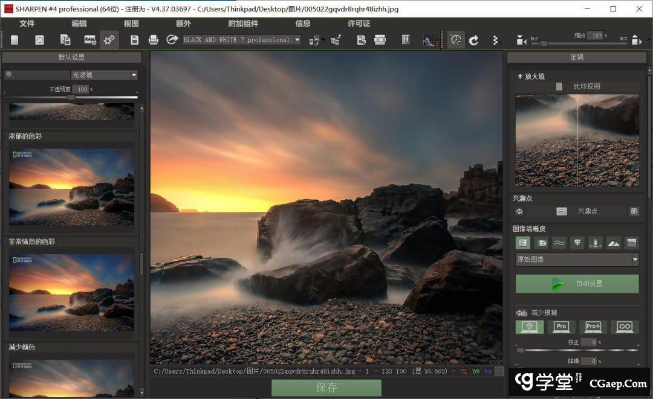The height and width of the screenshot is (399, 653).
Task: Click the 不透明度 opacity slider handle
Action: [x=71, y=97]
